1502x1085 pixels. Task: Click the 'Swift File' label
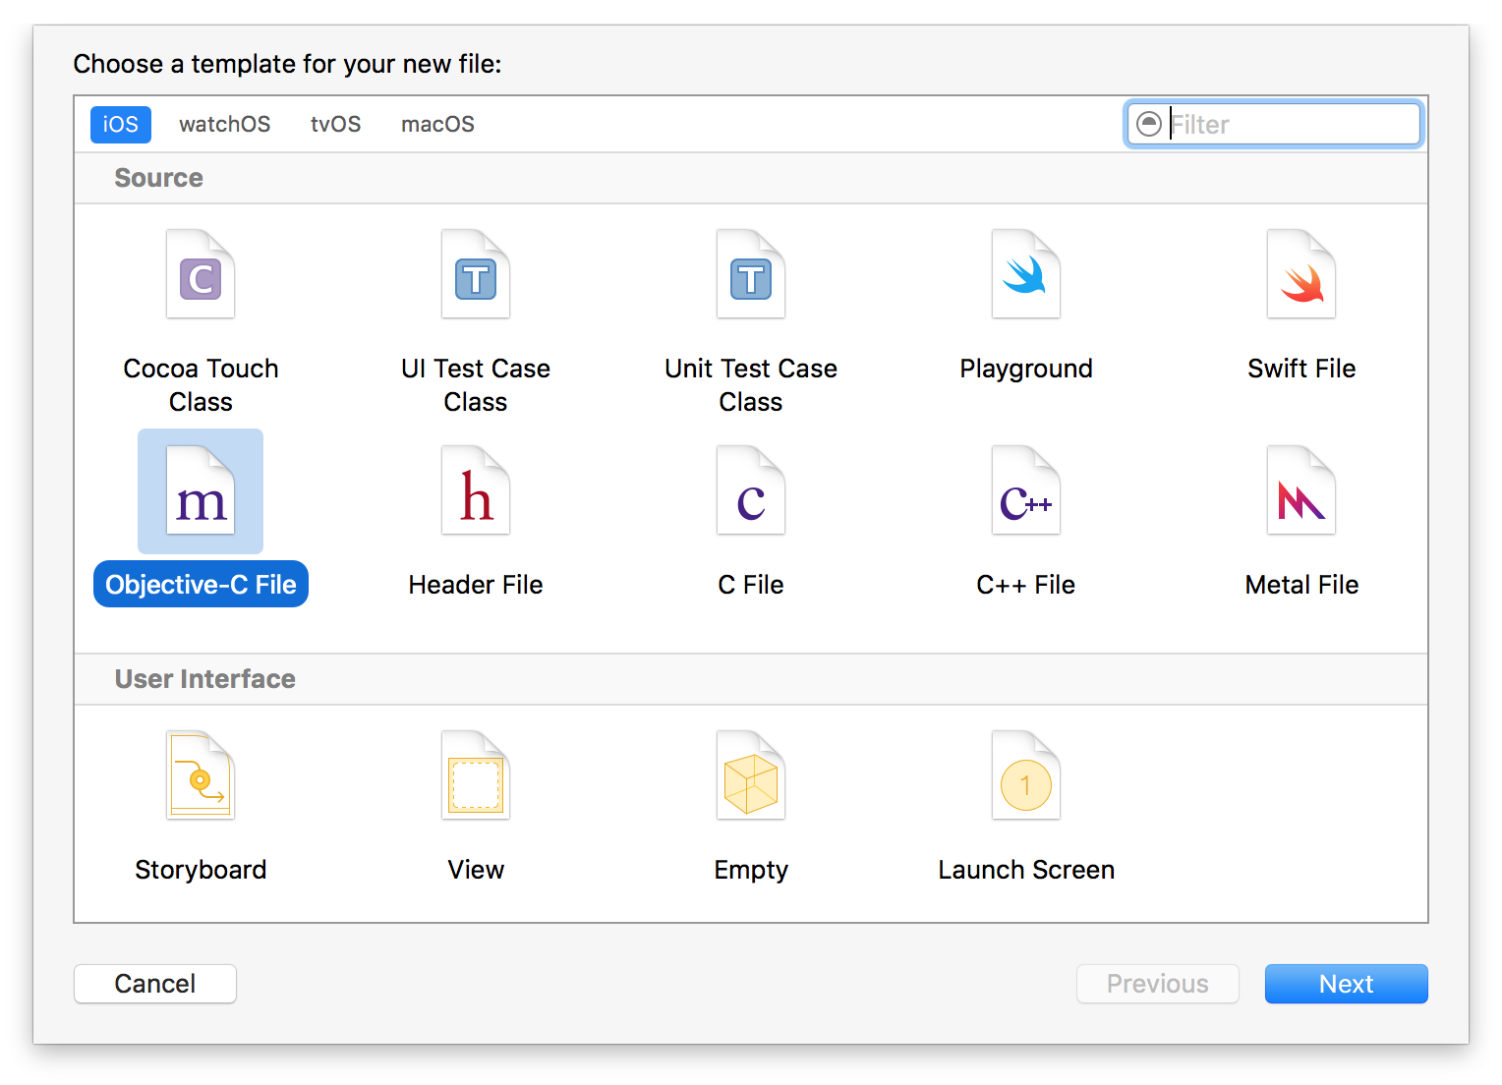point(1301,369)
